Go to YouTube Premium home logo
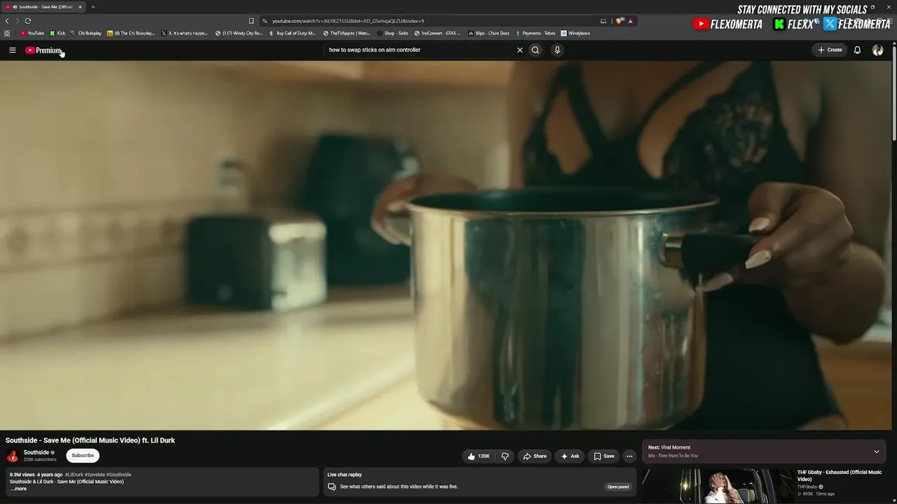This screenshot has width=897, height=504. point(43,50)
